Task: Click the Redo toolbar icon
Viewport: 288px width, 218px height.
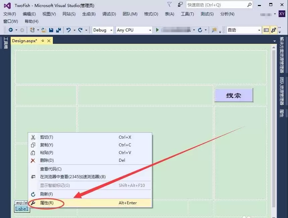Action: click(x=80, y=30)
